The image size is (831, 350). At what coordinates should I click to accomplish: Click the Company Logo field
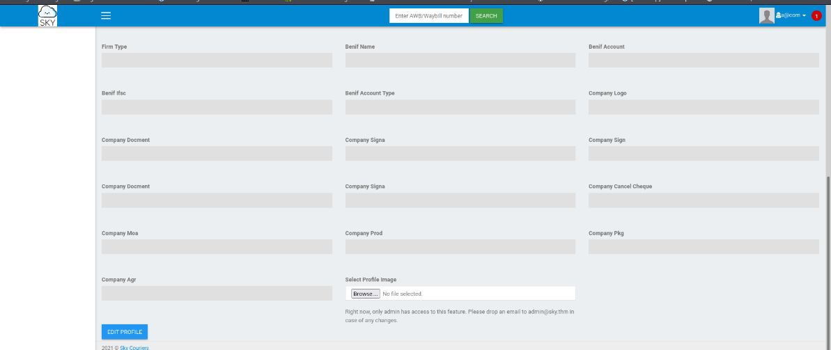point(704,107)
